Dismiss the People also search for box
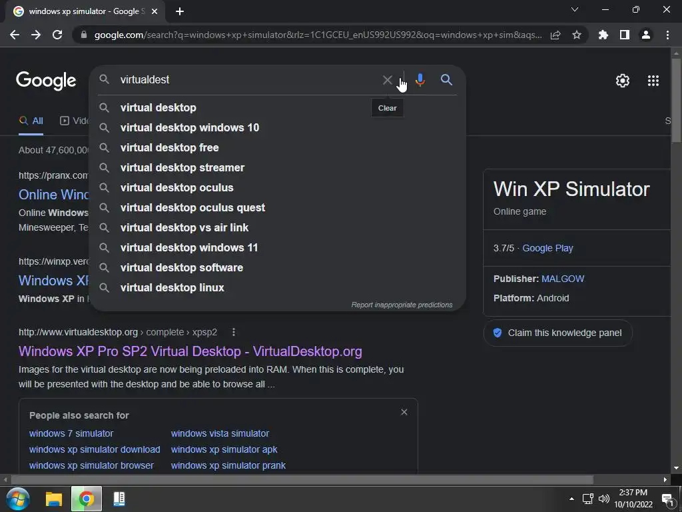Image resolution: width=682 pixels, height=512 pixels. [404, 412]
